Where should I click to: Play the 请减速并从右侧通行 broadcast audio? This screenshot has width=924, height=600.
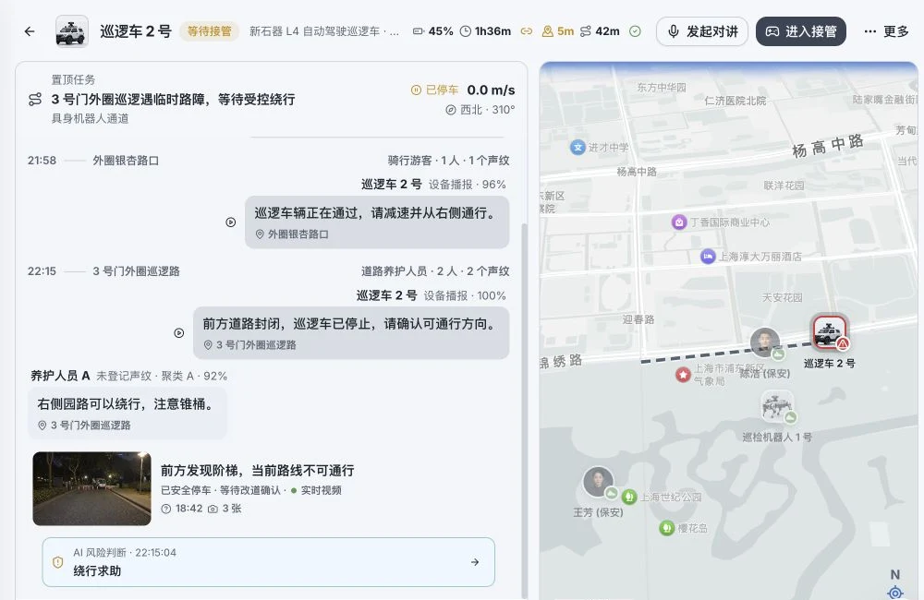point(231,222)
